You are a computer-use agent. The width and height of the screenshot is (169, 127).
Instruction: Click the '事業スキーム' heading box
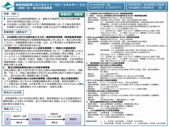[11, 109]
